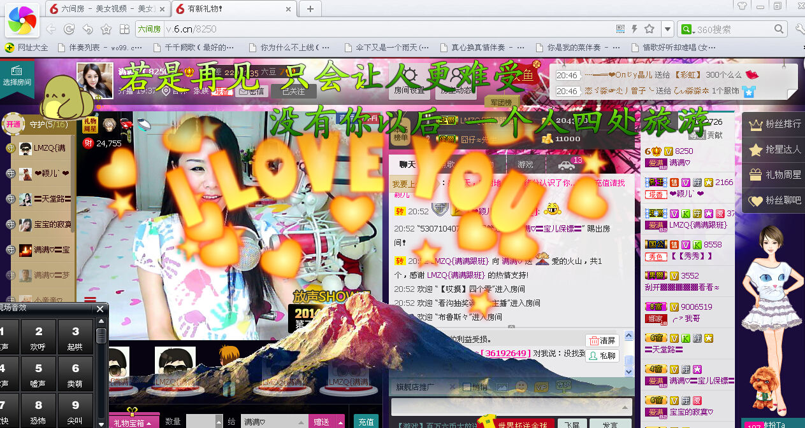Click the browser back arrow
805x428 pixels.
pyautogui.click(x=52, y=29)
